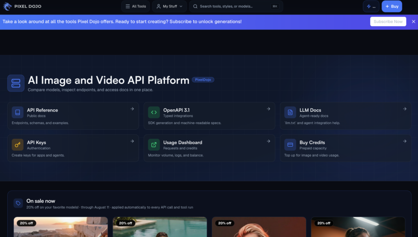Click the On sale now tag icon
The image size is (418, 237).
pos(18,203)
